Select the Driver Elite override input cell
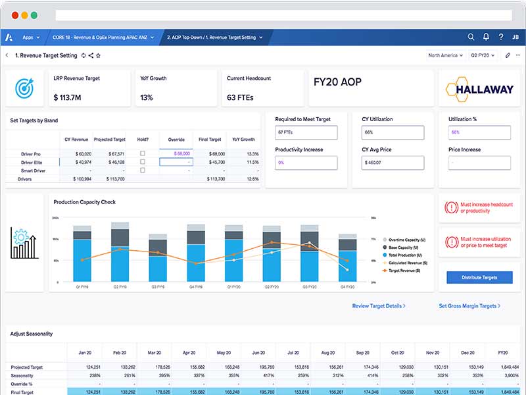Screen dimensions: 526x395 (x=178, y=161)
